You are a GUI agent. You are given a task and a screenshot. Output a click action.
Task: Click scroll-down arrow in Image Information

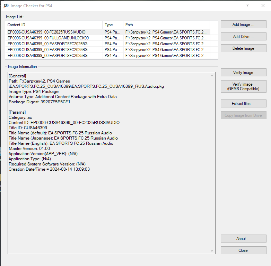click(212, 251)
